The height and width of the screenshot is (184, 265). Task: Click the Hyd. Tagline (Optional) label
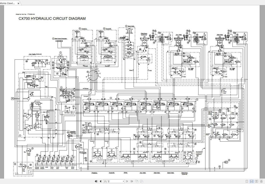click(x=35, y=54)
